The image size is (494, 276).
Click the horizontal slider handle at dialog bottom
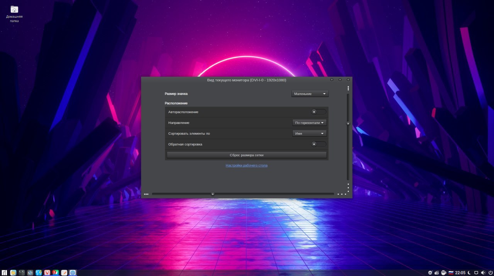[x=213, y=194]
